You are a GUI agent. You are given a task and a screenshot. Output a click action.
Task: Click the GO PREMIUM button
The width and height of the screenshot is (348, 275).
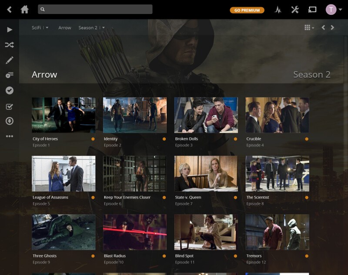pyautogui.click(x=247, y=10)
